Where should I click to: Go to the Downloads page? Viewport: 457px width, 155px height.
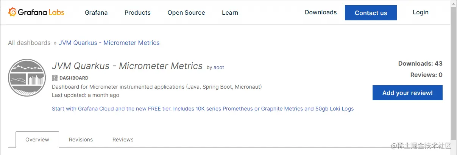[321, 12]
